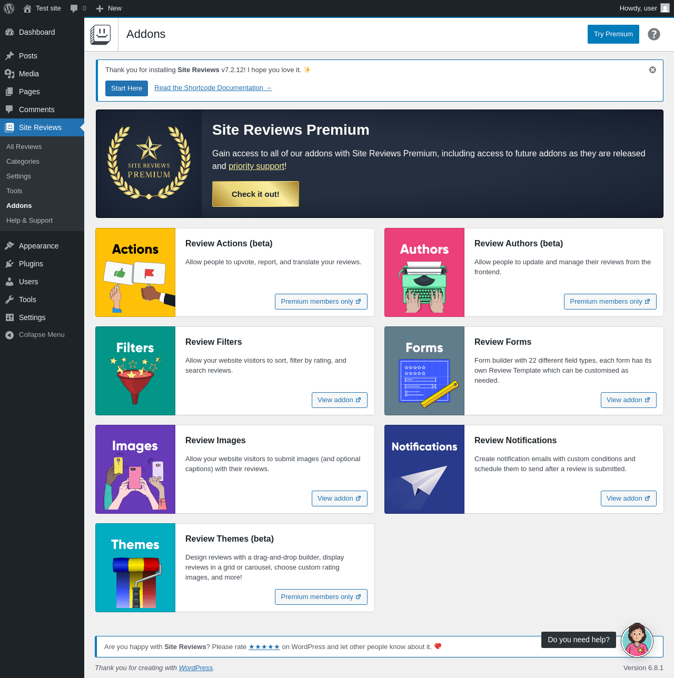The width and height of the screenshot is (674, 678).
Task: Open Help & Support submenu item
Action: coord(29,221)
